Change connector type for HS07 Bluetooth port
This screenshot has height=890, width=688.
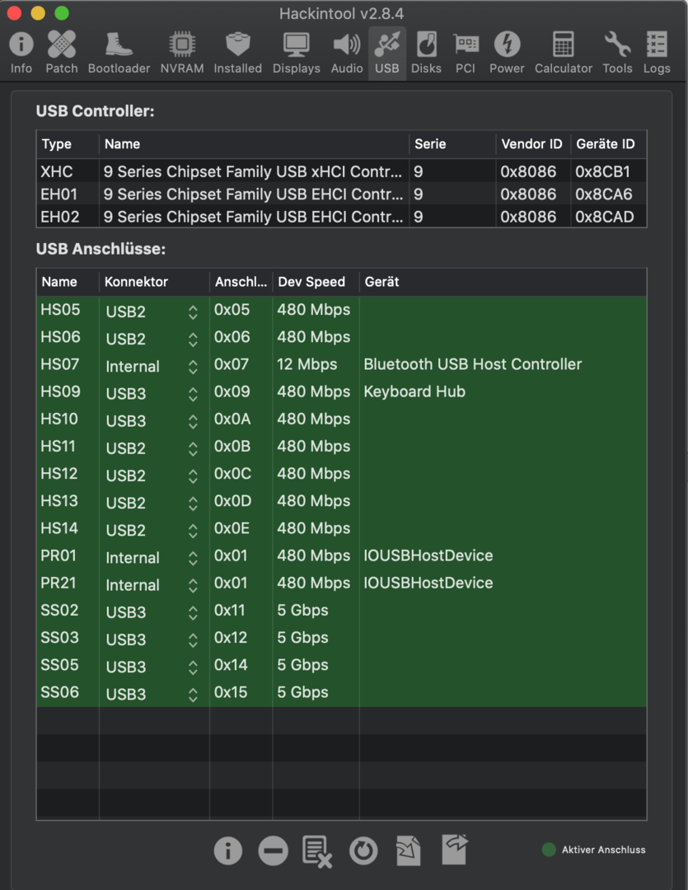193,367
